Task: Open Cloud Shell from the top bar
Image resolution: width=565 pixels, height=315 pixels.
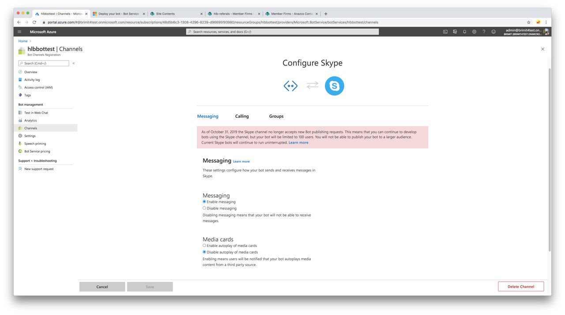Action: [x=445, y=32]
